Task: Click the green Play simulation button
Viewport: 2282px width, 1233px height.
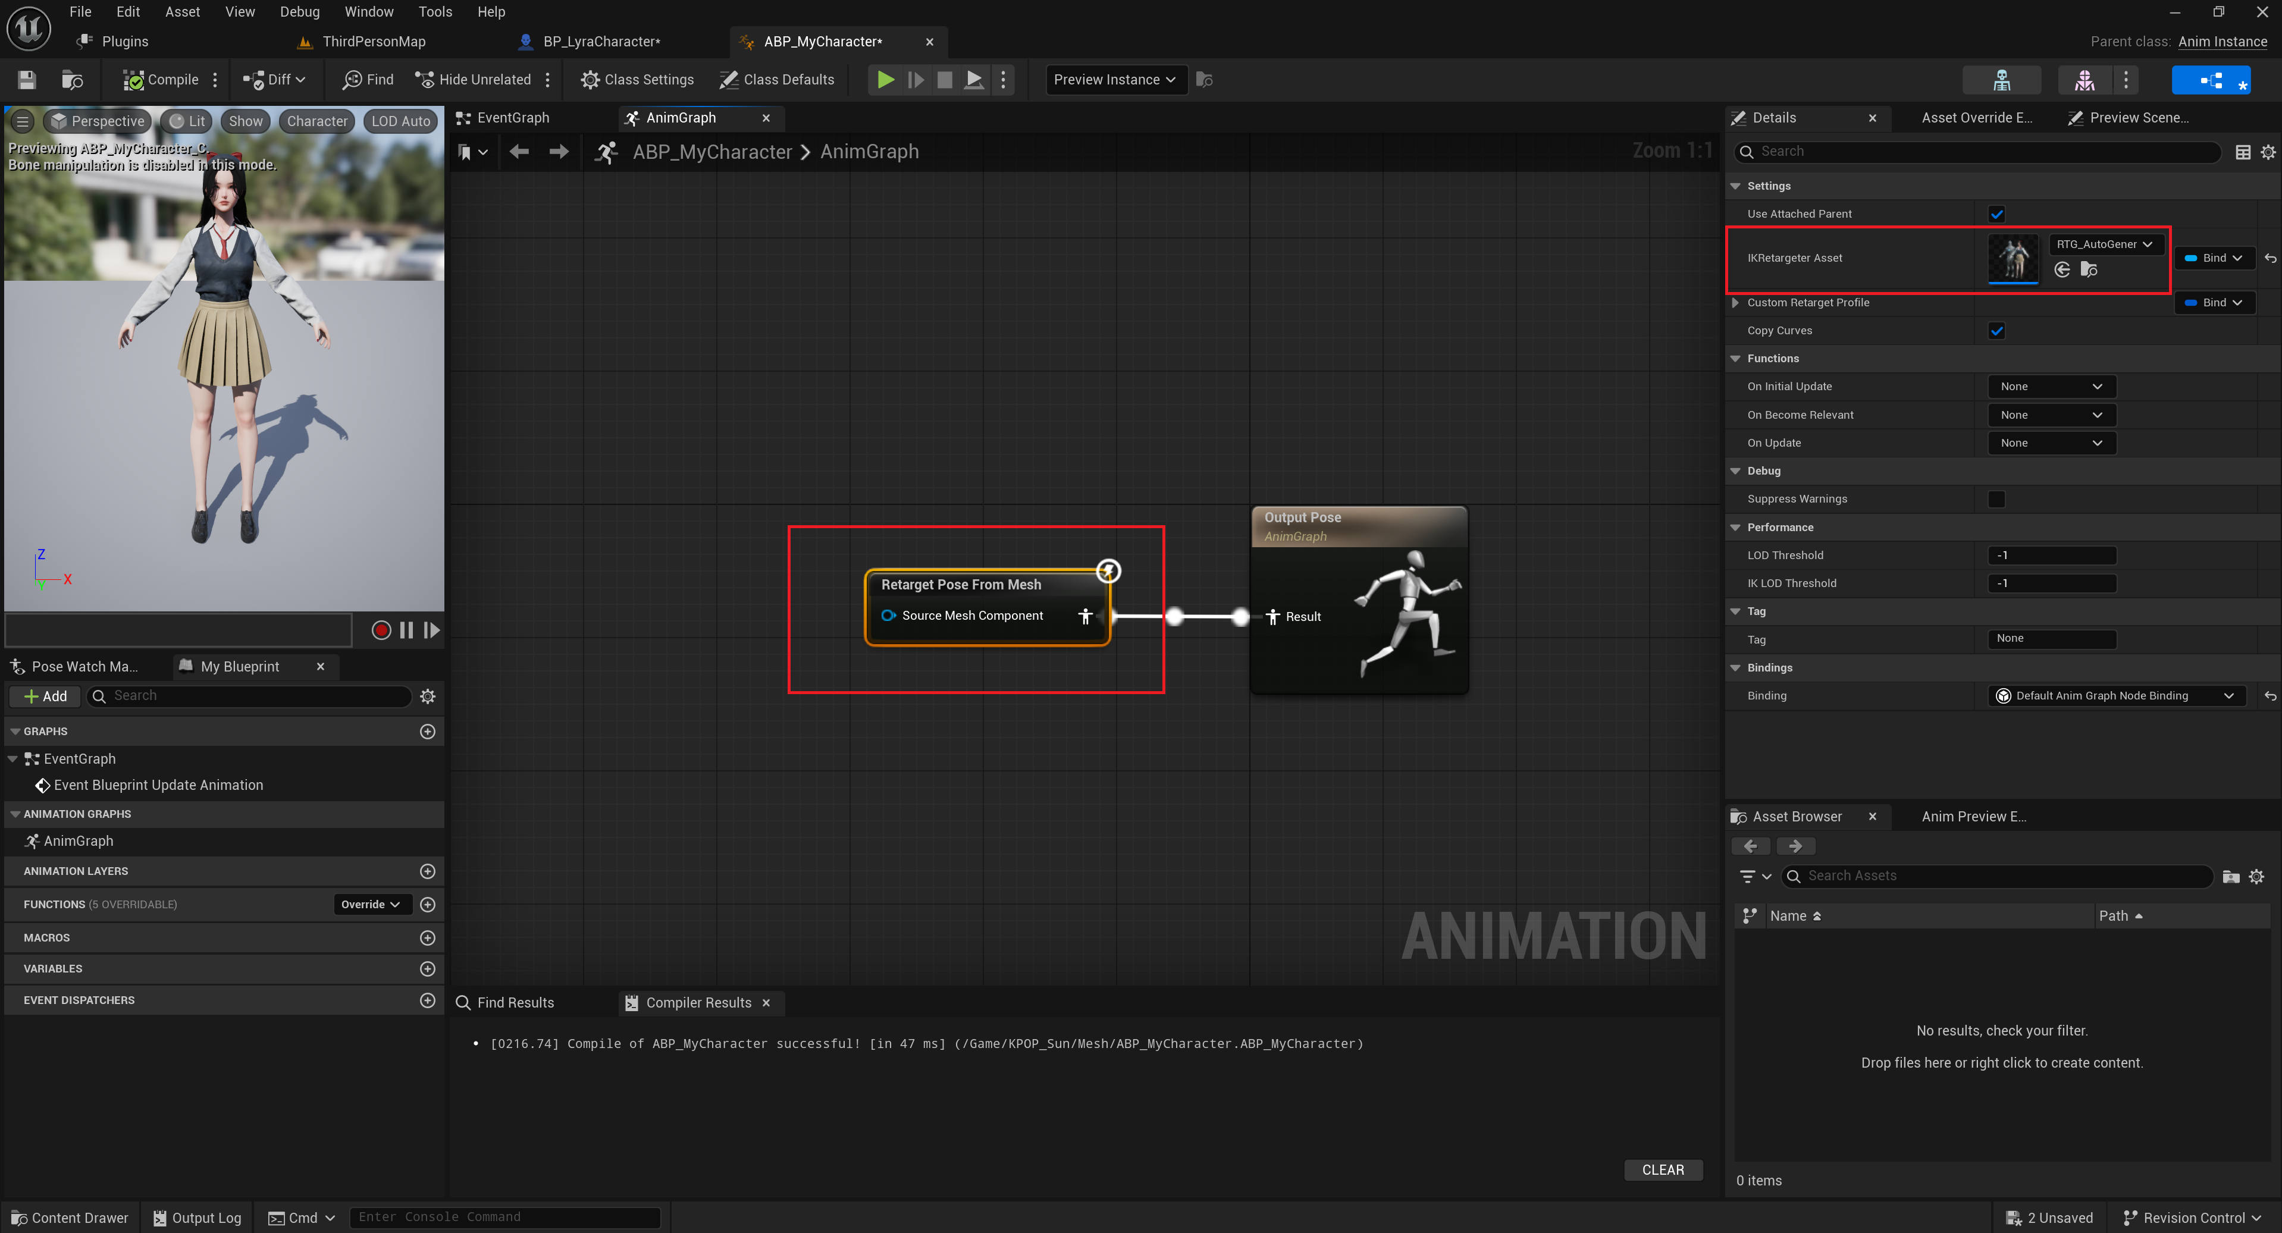Action: [x=885, y=80]
